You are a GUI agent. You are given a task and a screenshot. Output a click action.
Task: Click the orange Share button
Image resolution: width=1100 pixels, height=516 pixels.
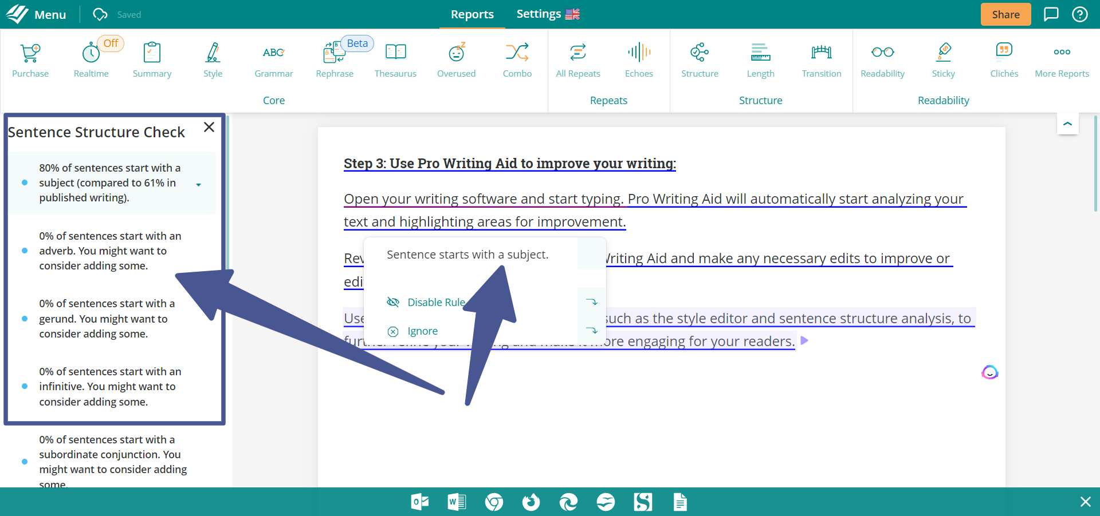[1005, 14]
